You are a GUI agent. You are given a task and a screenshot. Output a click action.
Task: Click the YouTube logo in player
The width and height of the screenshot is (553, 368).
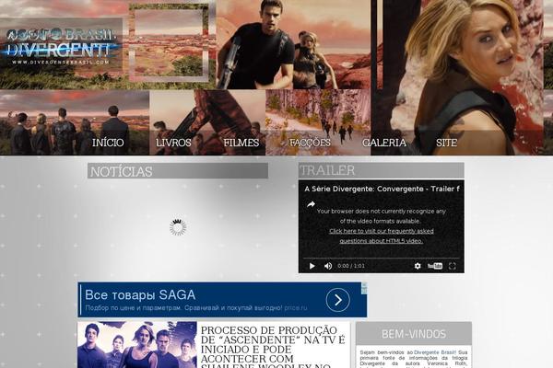point(435,266)
